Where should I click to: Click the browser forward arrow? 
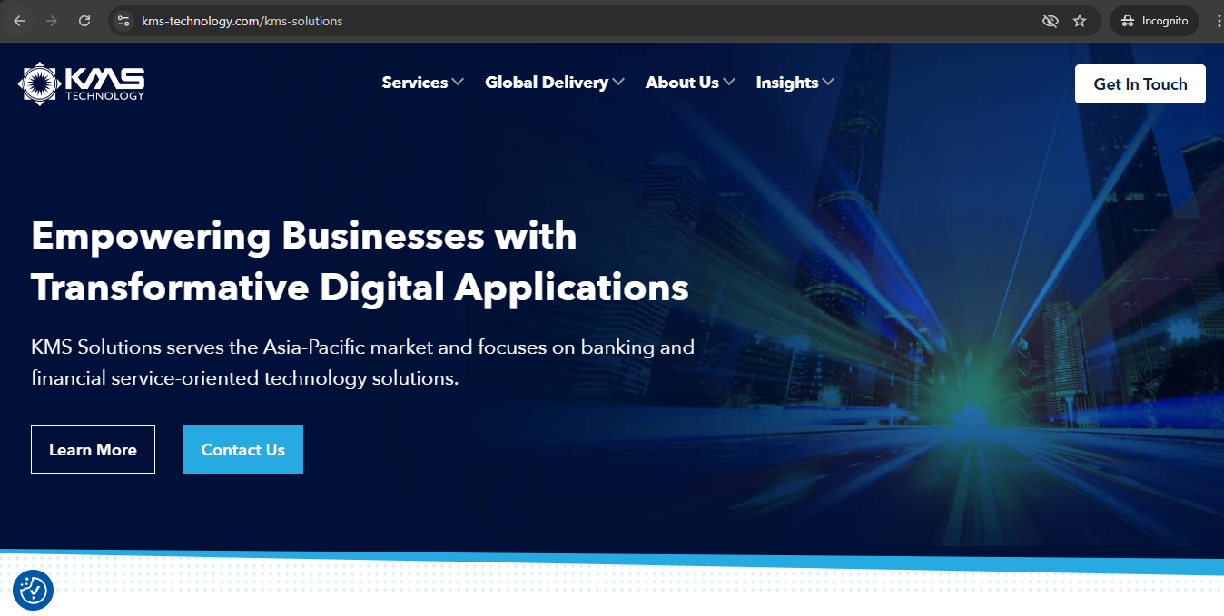pos(52,21)
